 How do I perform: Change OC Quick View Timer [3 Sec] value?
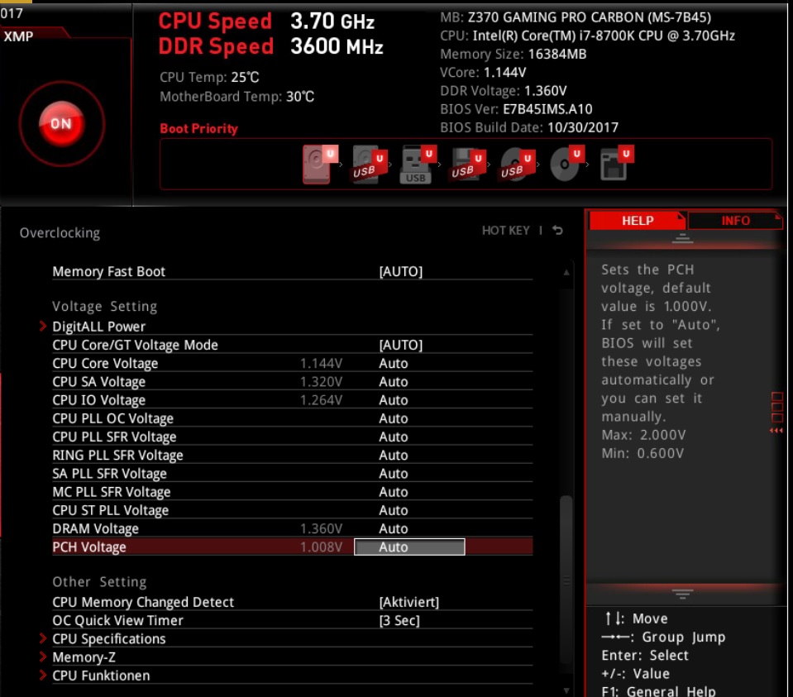point(399,621)
